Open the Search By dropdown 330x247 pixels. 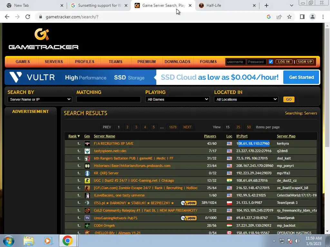tap(40, 99)
